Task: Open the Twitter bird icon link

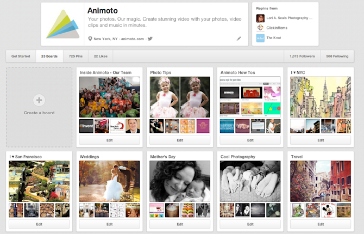Action: tap(150, 39)
